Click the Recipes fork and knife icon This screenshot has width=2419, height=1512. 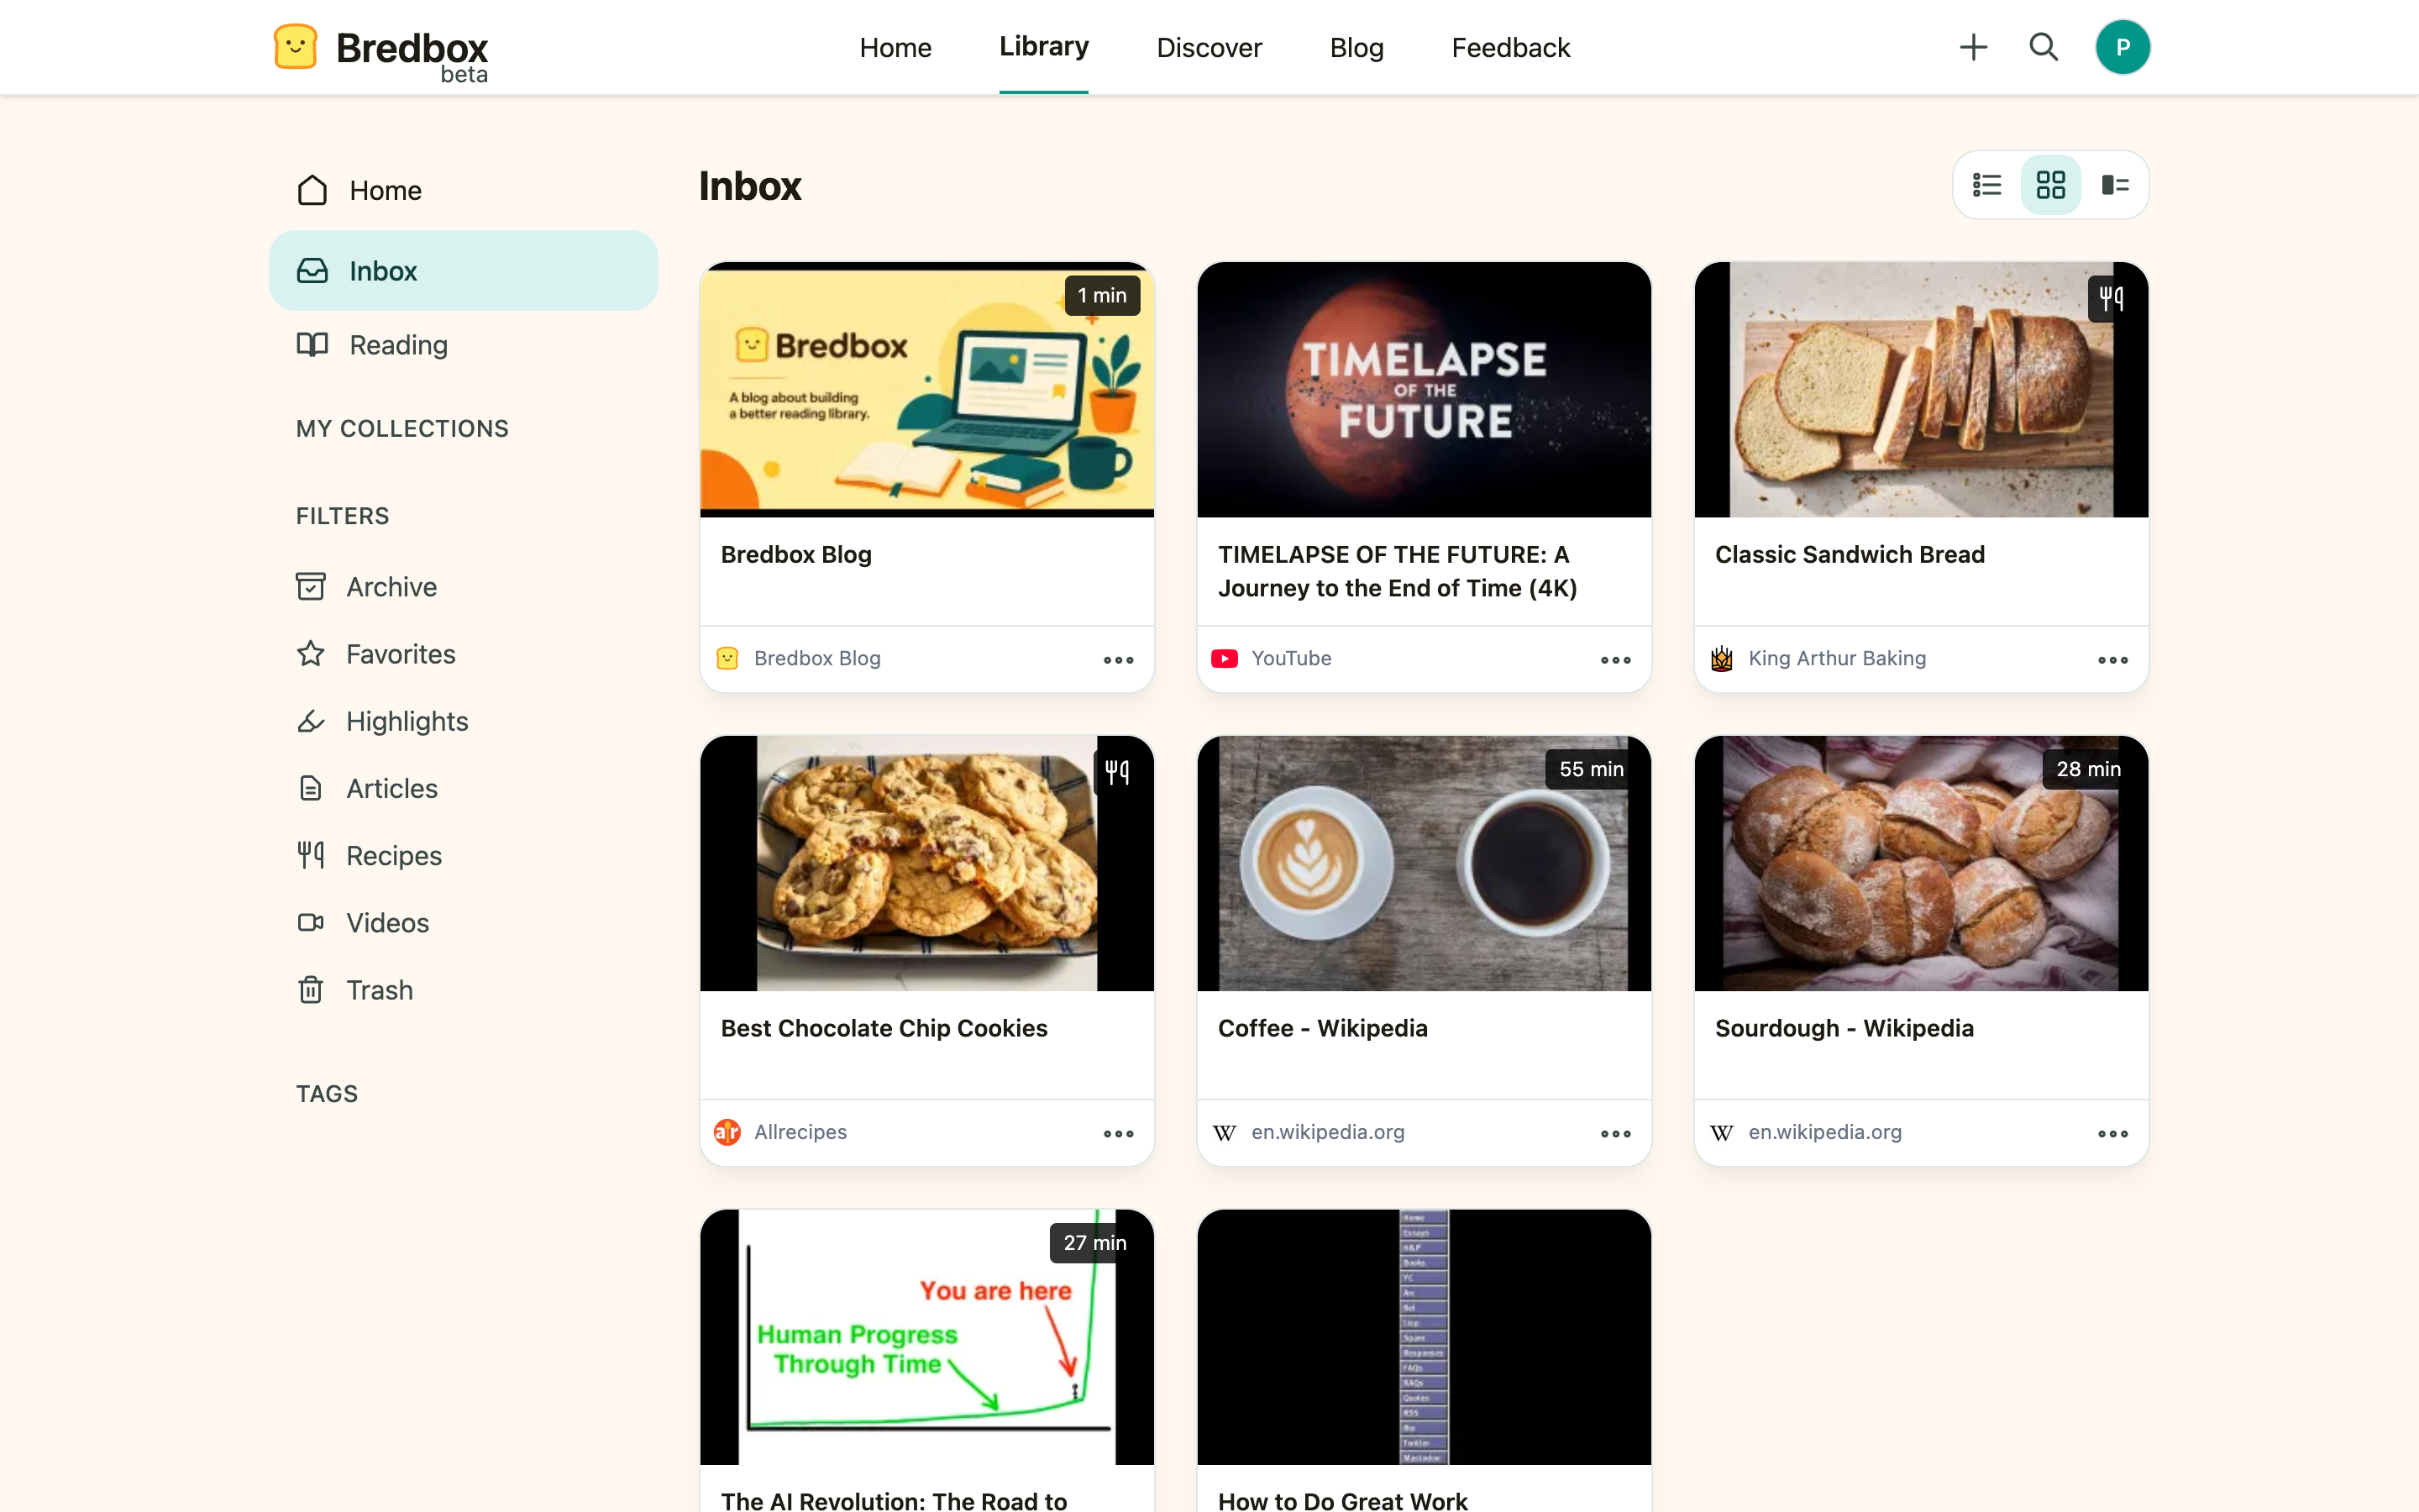[x=311, y=855]
